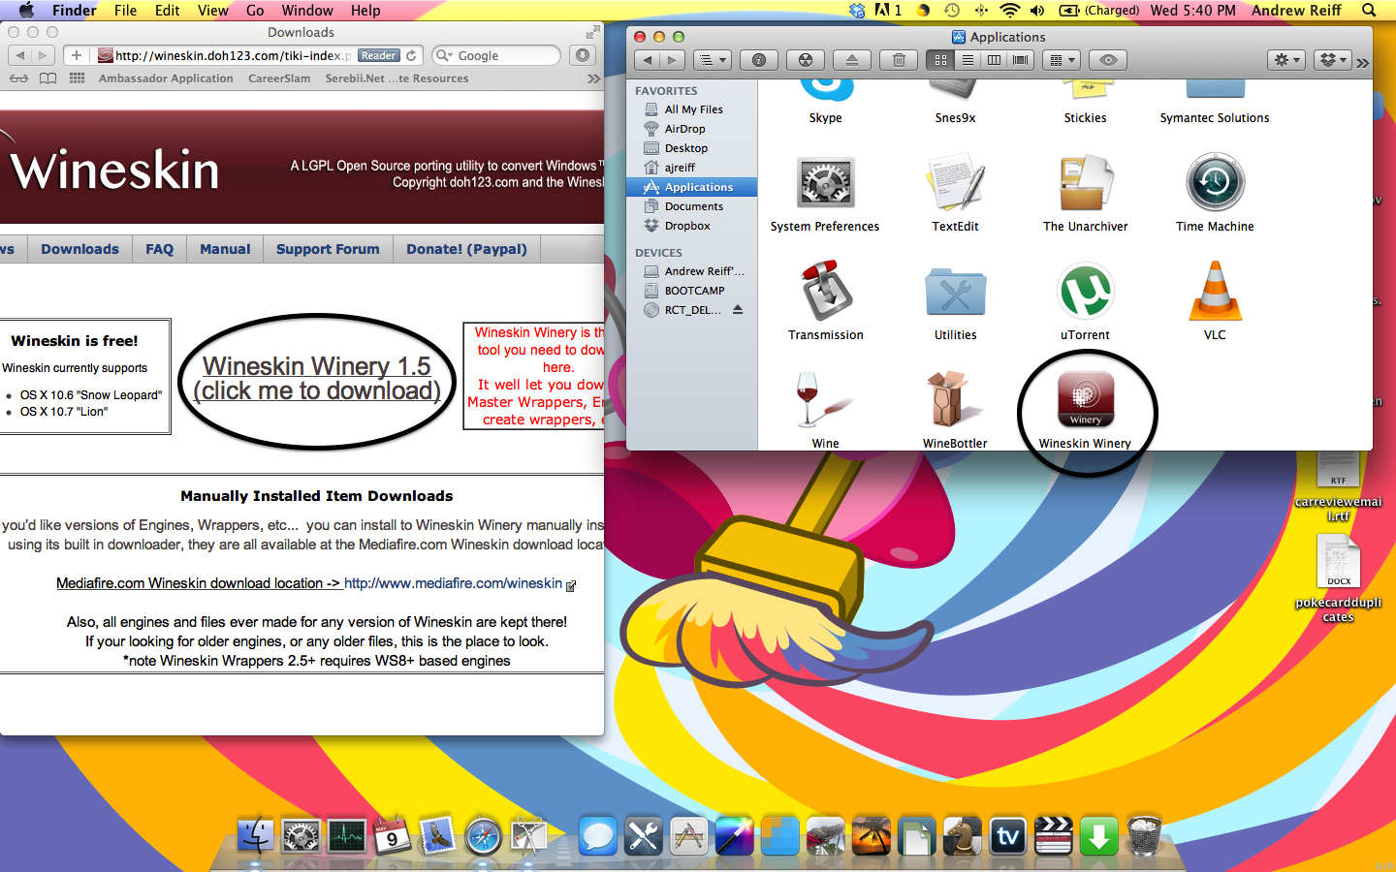Open the View menu in menu bar
The height and width of the screenshot is (872, 1396).
(x=213, y=10)
